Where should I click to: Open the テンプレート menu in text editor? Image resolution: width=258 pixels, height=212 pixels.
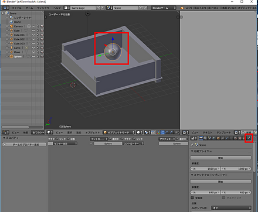pos(223,132)
